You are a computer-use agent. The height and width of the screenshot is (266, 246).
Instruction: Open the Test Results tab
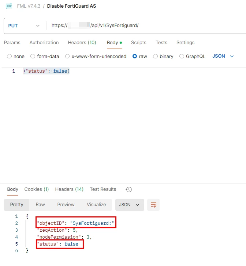click(103, 189)
